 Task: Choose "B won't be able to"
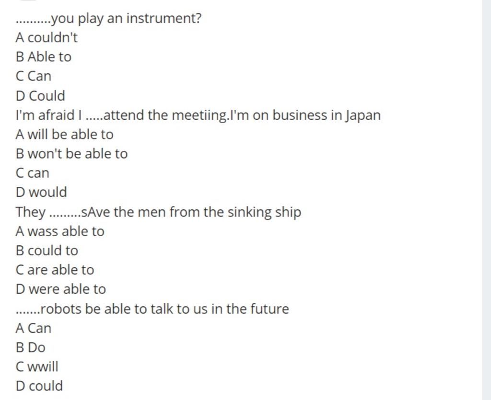72,154
